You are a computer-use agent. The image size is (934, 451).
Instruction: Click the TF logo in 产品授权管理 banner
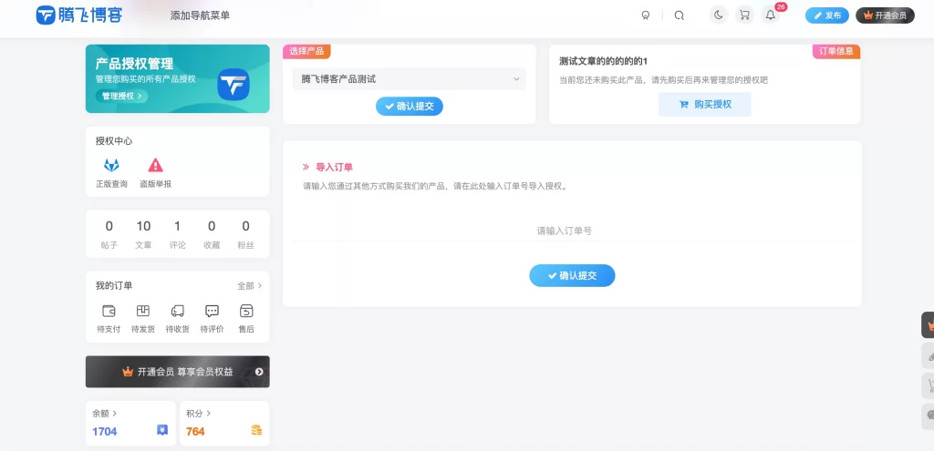(233, 85)
